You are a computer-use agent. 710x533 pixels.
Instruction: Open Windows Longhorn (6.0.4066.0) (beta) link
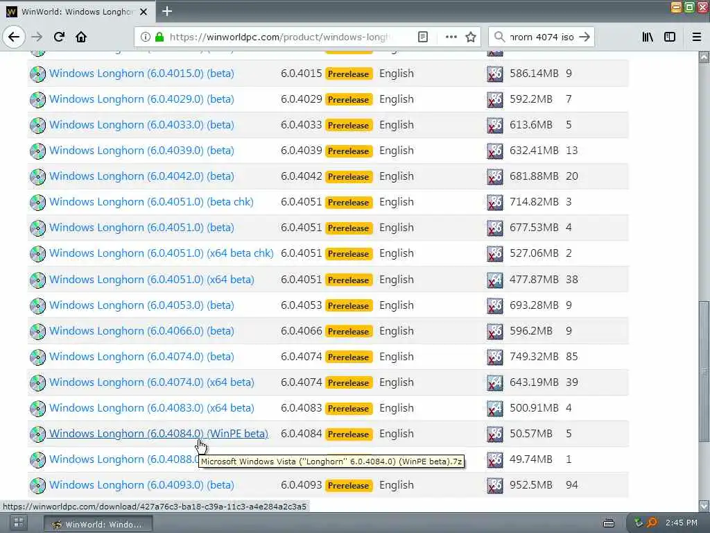pos(141,331)
